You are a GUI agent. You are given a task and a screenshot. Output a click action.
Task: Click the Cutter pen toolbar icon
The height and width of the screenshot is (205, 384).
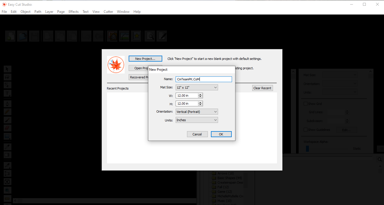pyautogui.click(x=162, y=36)
